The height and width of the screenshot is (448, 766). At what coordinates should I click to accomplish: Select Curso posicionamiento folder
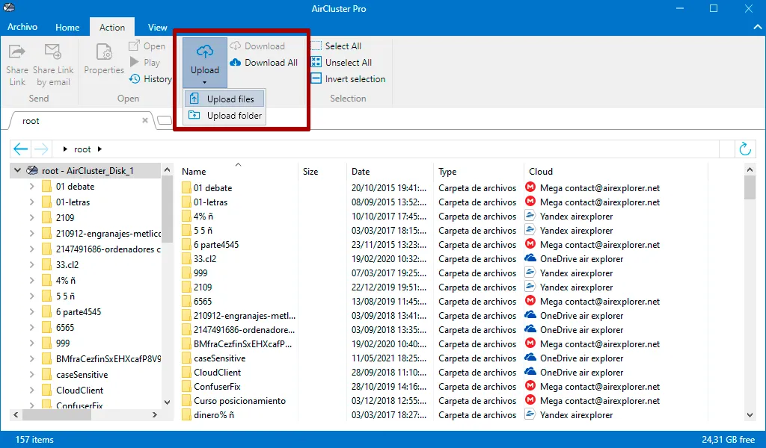point(239,401)
